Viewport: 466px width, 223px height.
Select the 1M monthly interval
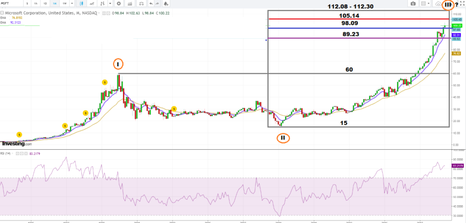coord(55,4)
